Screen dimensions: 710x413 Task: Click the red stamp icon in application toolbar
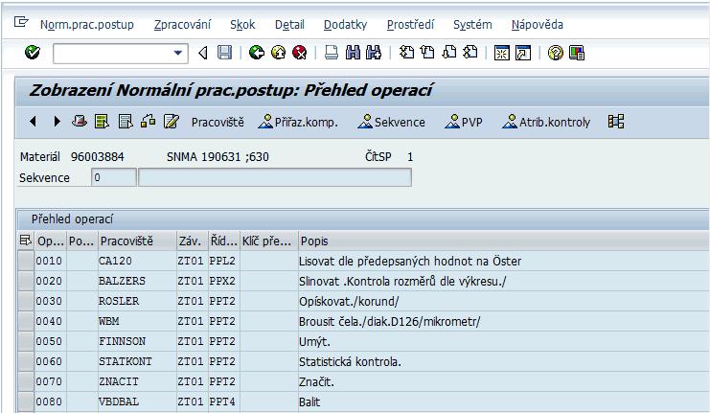coord(80,122)
